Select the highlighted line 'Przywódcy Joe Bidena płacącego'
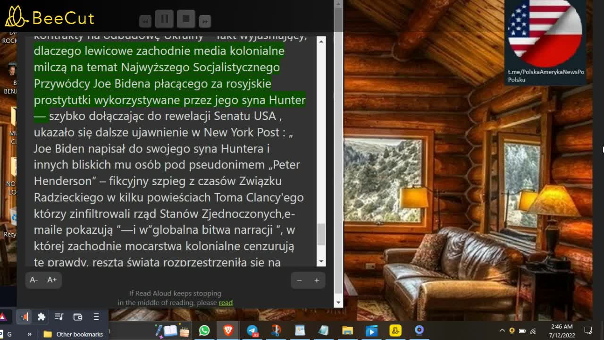This screenshot has width=604, height=340. tap(152, 84)
